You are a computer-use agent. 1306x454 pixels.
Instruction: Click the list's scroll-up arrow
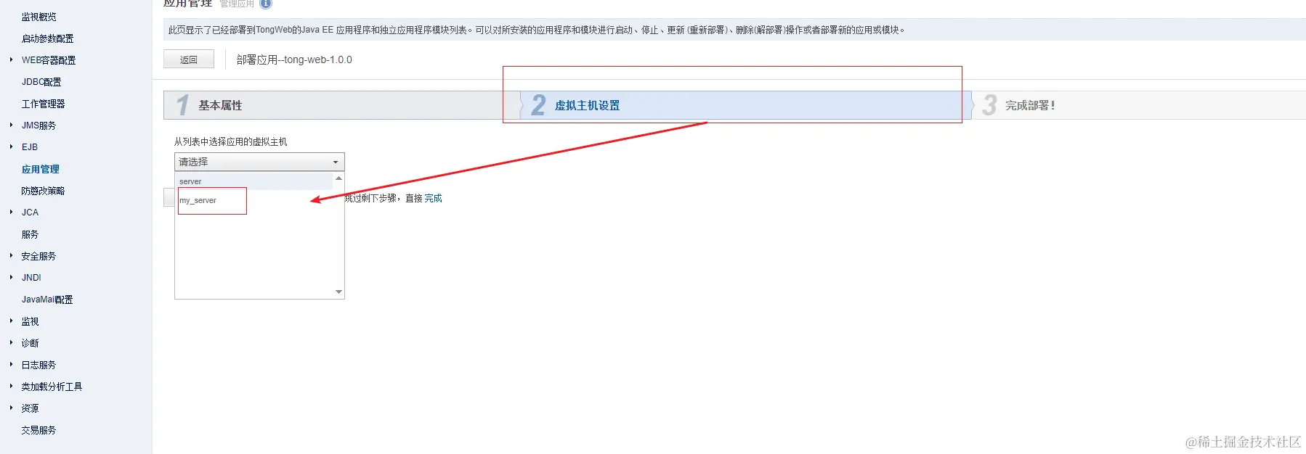pyautogui.click(x=338, y=178)
